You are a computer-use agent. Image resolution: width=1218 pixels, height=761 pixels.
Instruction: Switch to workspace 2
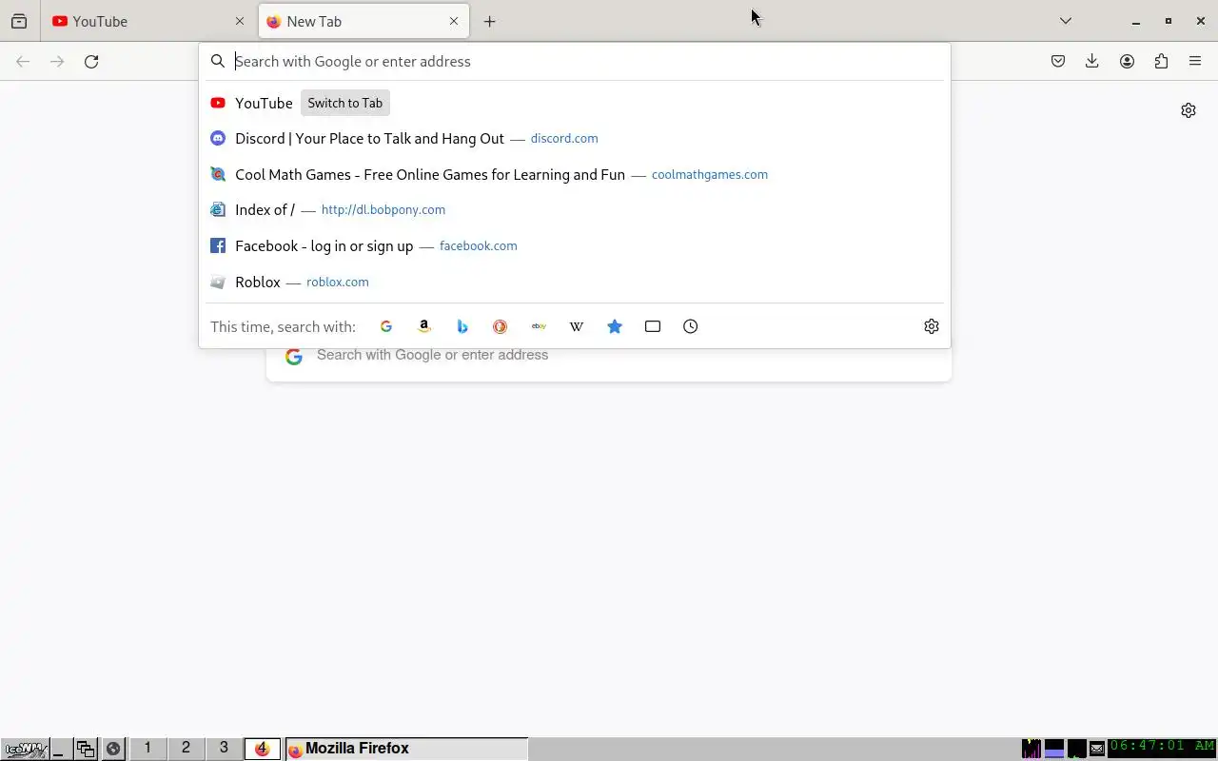(186, 749)
